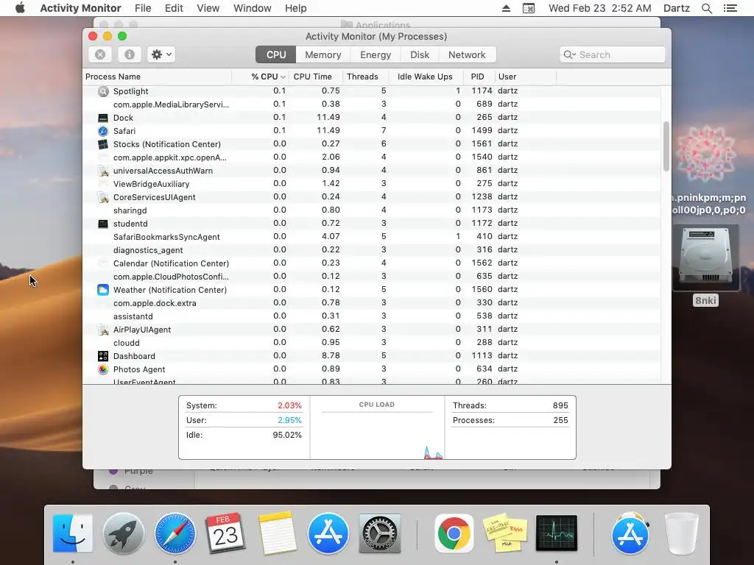Select the sharingd process row
Image resolution: width=754 pixels, height=565 pixels.
[371, 210]
